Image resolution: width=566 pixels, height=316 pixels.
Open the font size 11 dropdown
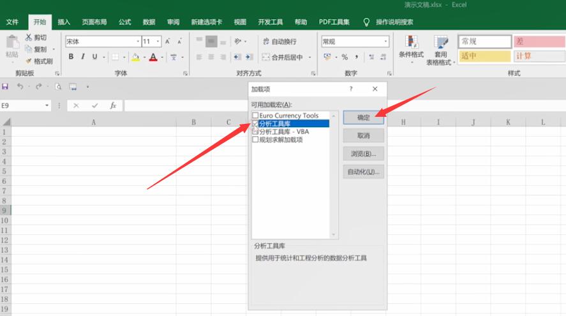158,41
